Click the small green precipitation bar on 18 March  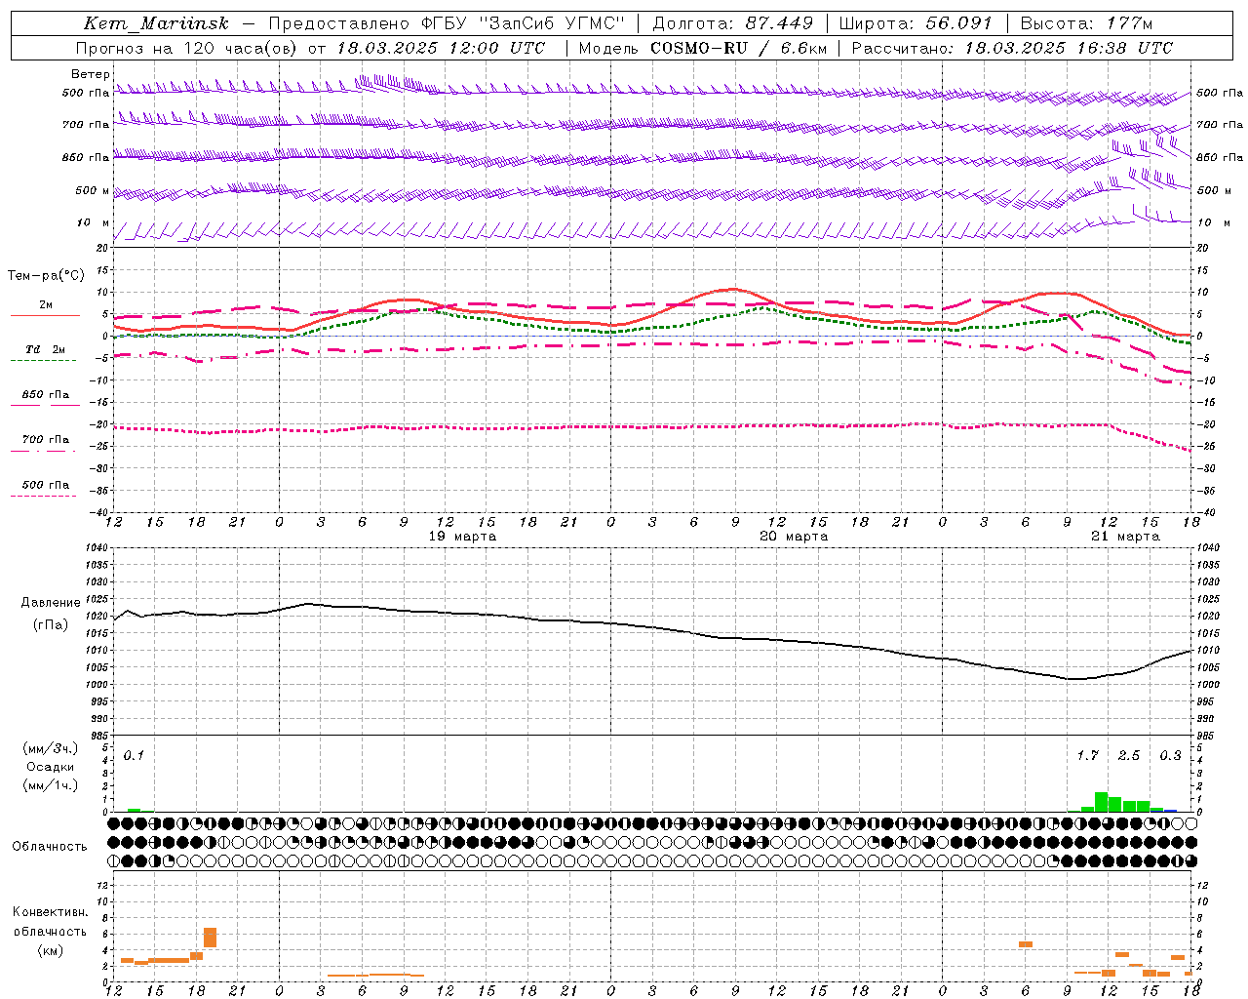(134, 810)
